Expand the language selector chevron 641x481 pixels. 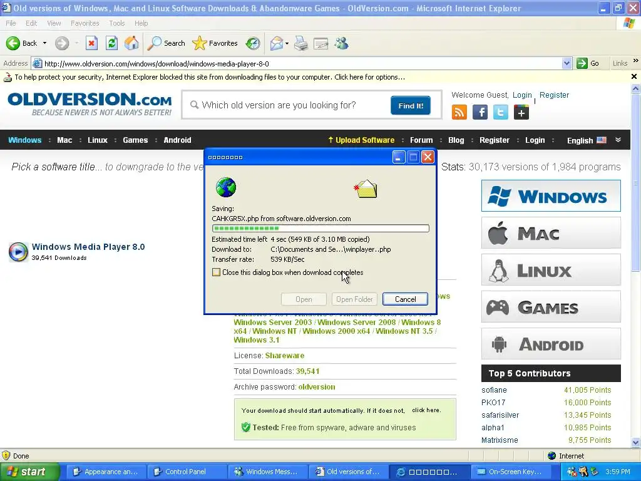click(x=618, y=140)
